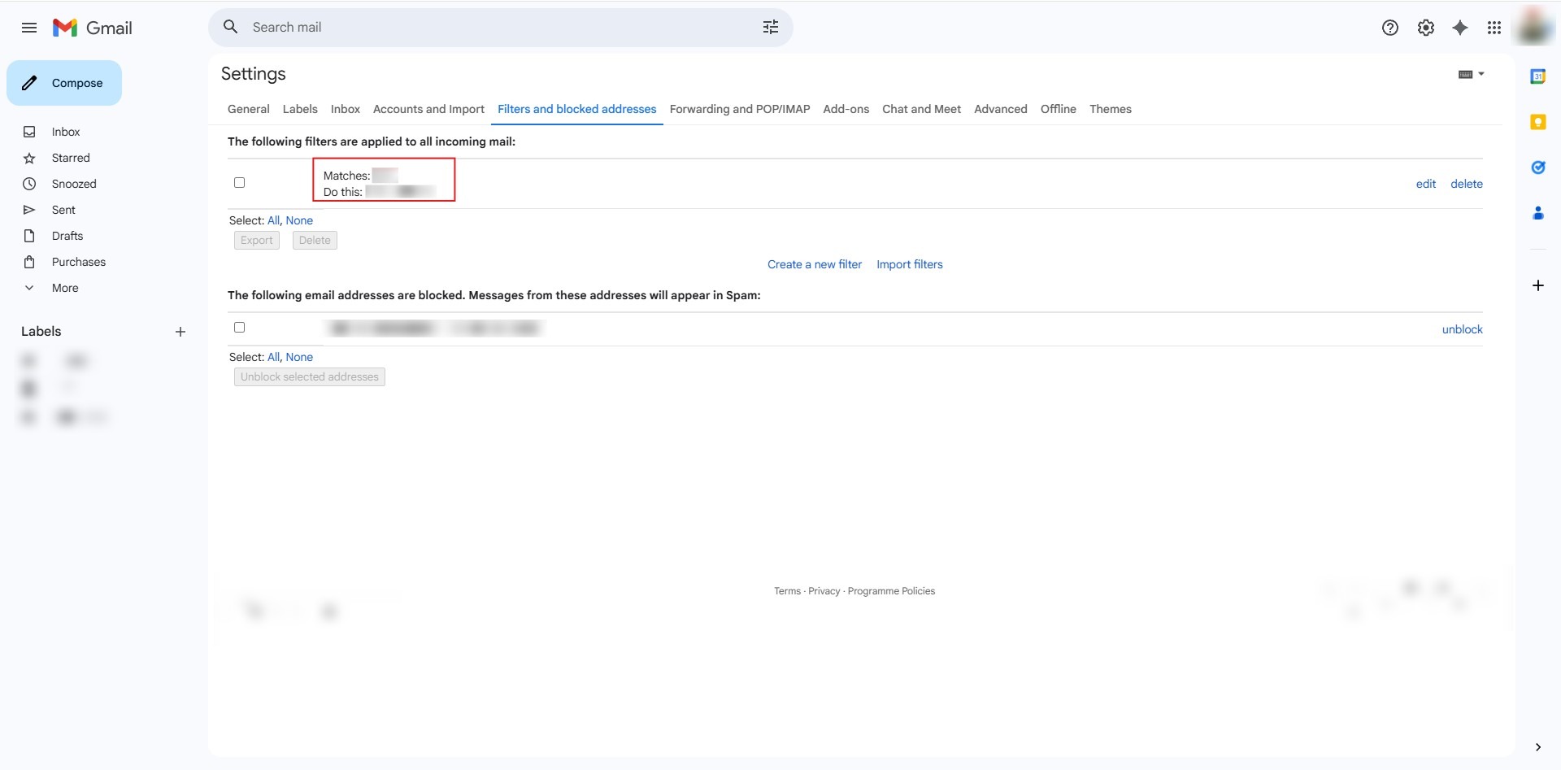Image resolution: width=1561 pixels, height=770 pixels.
Task: Tick the checkbox for the first filter
Action: click(239, 183)
